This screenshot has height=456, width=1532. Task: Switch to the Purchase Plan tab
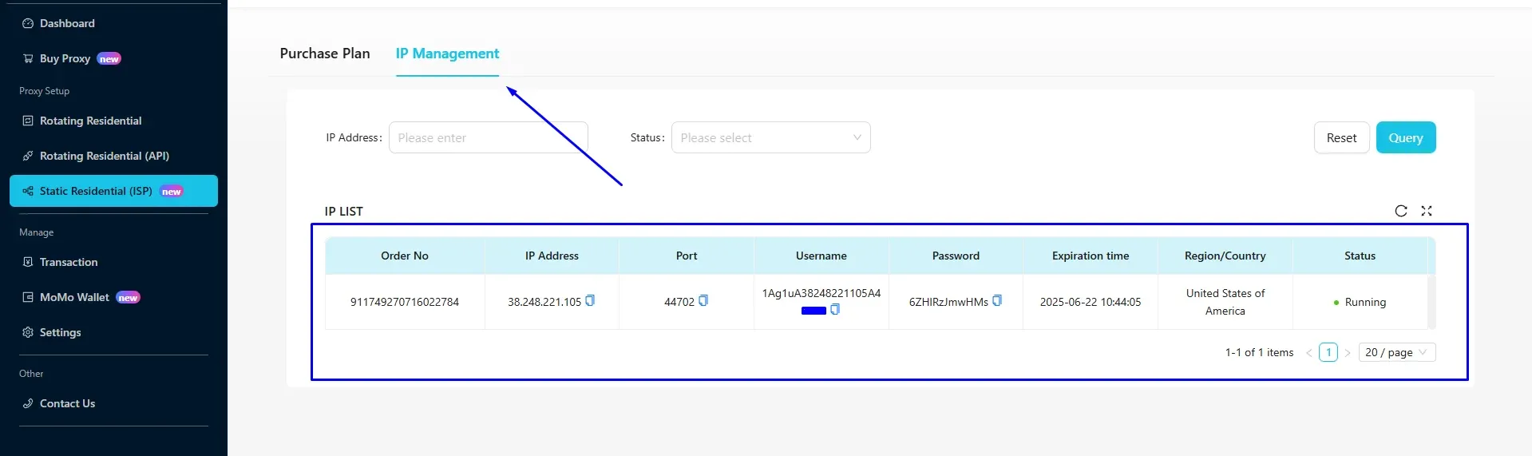click(x=325, y=54)
